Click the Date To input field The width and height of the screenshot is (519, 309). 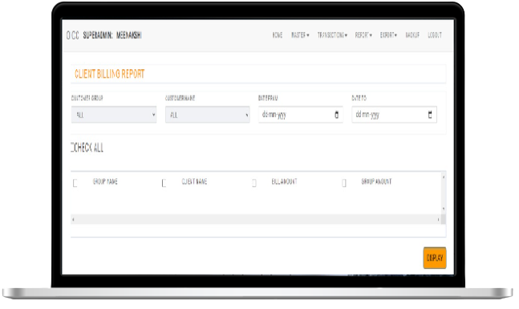coord(394,115)
